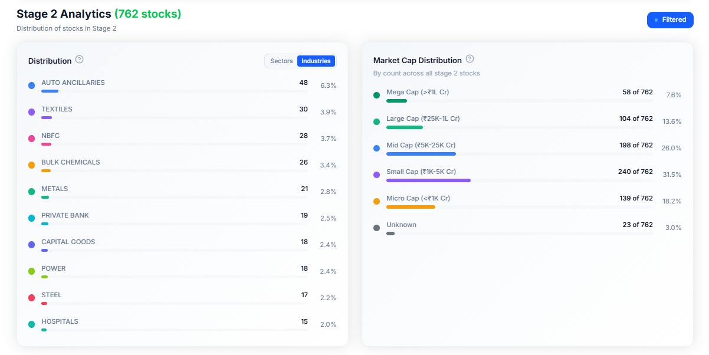709x355 pixels.
Task: Click the Mid Cap progress bar
Action: coord(520,154)
